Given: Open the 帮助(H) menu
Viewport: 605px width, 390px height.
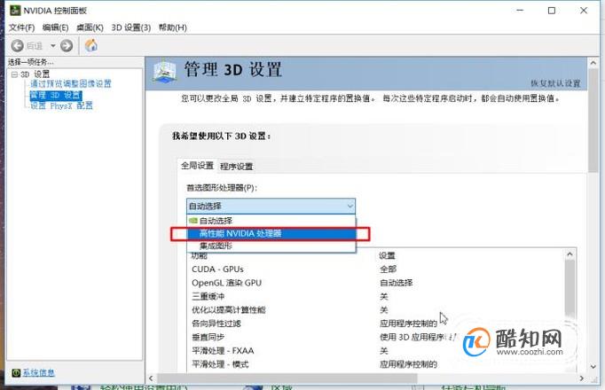Looking at the screenshot, I should (x=172, y=27).
